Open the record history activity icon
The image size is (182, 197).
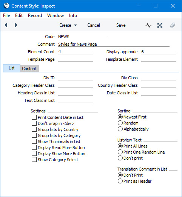[148, 25]
